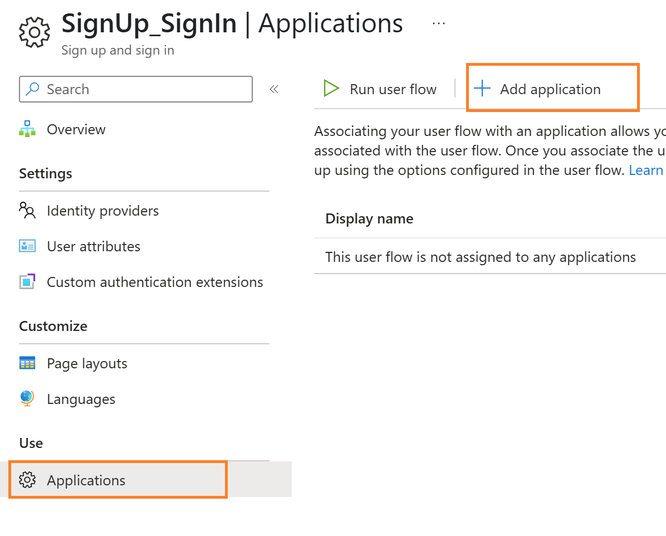Image resolution: width=666 pixels, height=536 pixels.
Task: Click the User attributes card icon
Action: coord(27,246)
